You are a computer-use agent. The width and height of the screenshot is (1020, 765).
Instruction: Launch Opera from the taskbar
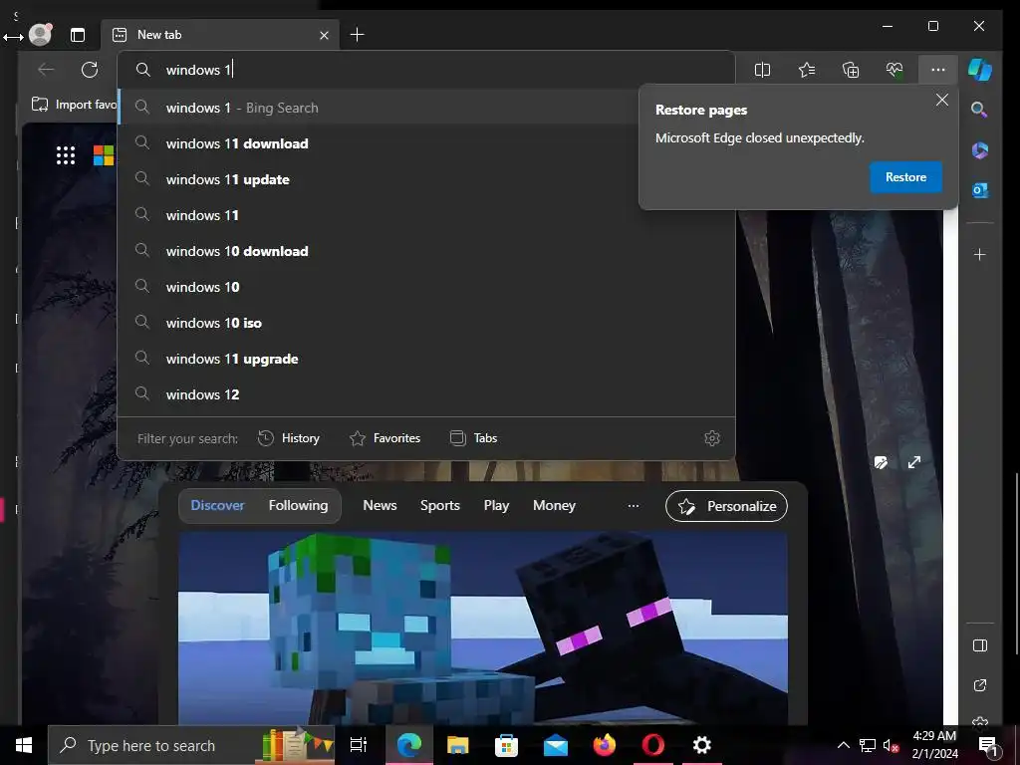[x=653, y=745]
